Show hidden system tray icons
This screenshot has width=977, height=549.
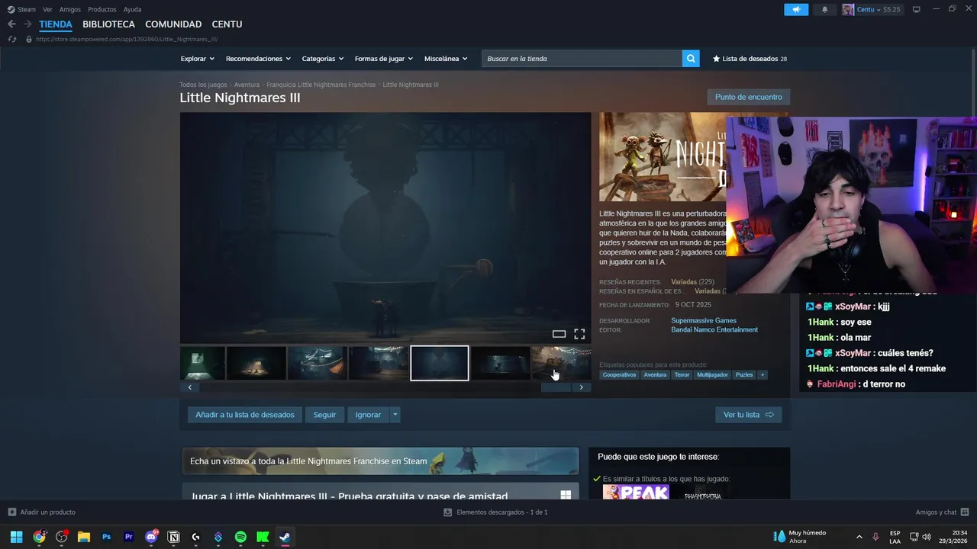[859, 537]
